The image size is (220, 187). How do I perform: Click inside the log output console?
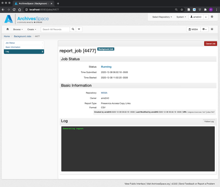tap(138, 149)
